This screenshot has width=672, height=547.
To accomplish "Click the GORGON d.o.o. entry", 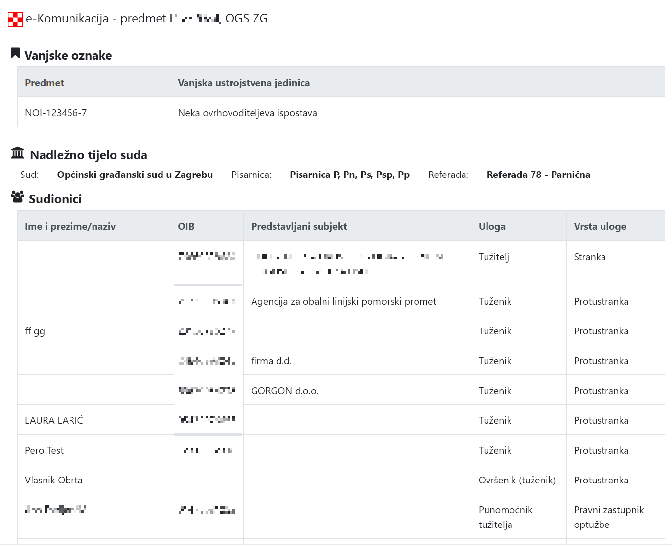I will coord(284,391).
